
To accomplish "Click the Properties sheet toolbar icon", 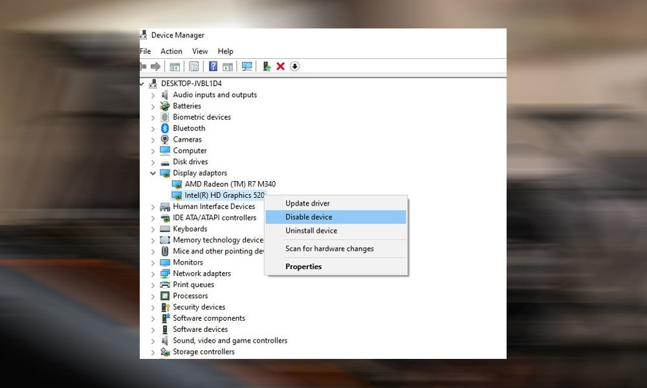I will 193,67.
